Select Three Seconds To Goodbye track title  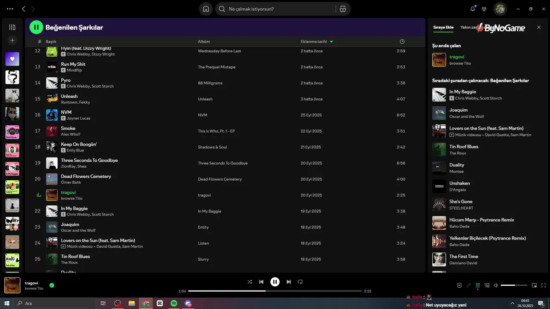click(x=89, y=161)
